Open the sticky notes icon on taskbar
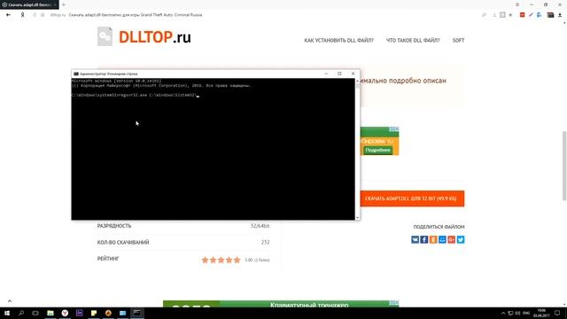This screenshot has width=567, height=319. pyautogui.click(x=94, y=313)
